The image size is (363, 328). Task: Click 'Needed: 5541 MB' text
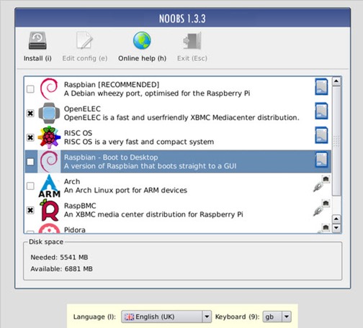tap(59, 258)
